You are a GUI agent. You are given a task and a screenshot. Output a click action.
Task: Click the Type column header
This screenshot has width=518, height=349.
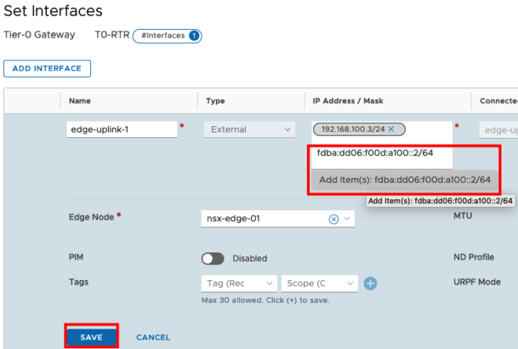click(215, 101)
